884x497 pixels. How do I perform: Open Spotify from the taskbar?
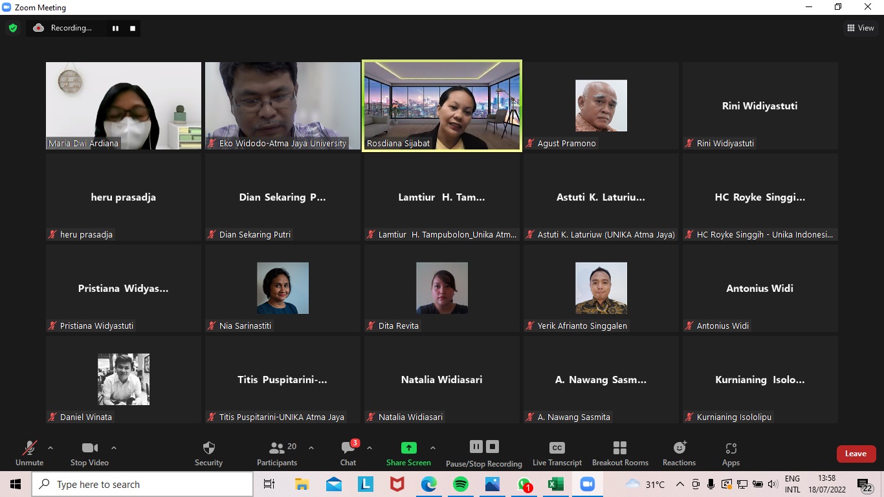[461, 484]
